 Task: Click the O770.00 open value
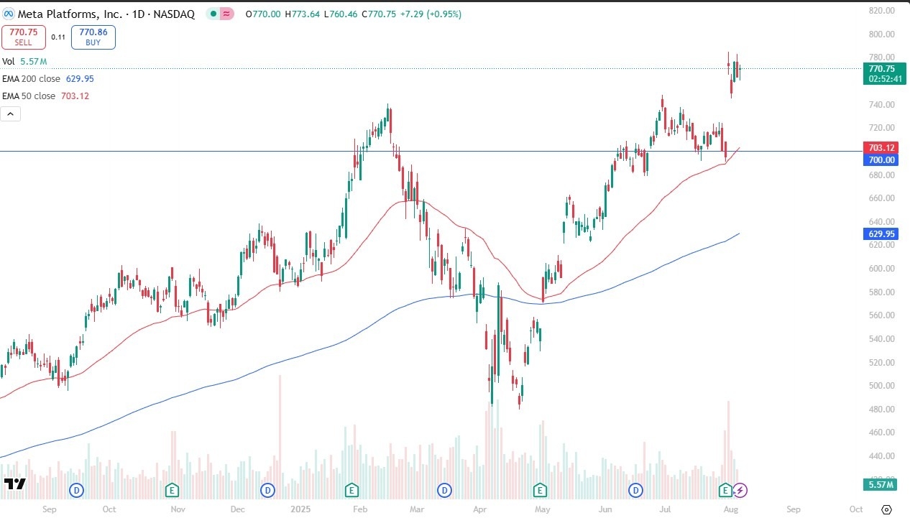coord(263,14)
